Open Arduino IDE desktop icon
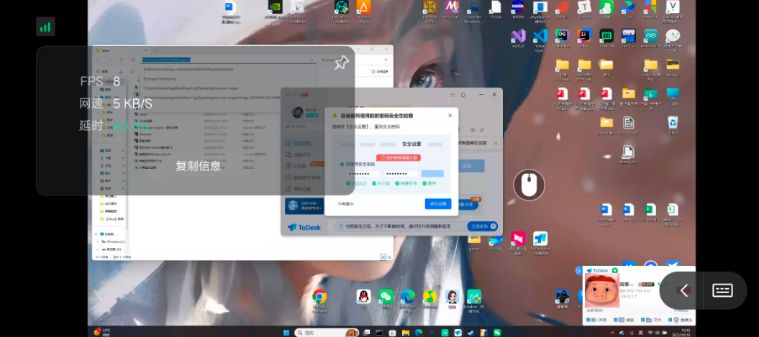The width and height of the screenshot is (759, 337). tap(650, 39)
